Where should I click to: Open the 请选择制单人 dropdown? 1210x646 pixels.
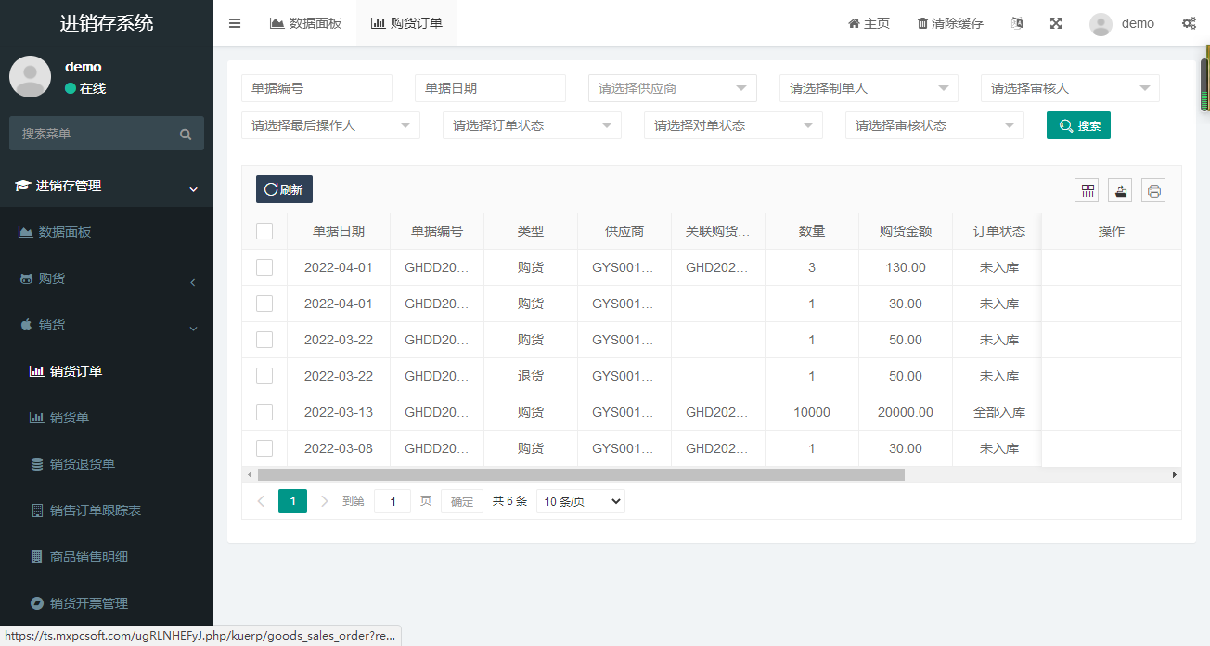click(x=869, y=88)
